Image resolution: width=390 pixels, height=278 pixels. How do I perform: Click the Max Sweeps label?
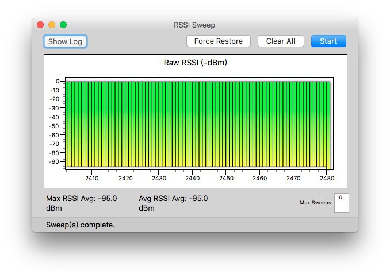point(315,203)
